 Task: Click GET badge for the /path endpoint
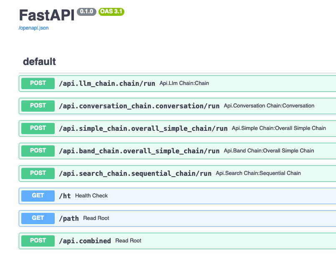pyautogui.click(x=38, y=218)
